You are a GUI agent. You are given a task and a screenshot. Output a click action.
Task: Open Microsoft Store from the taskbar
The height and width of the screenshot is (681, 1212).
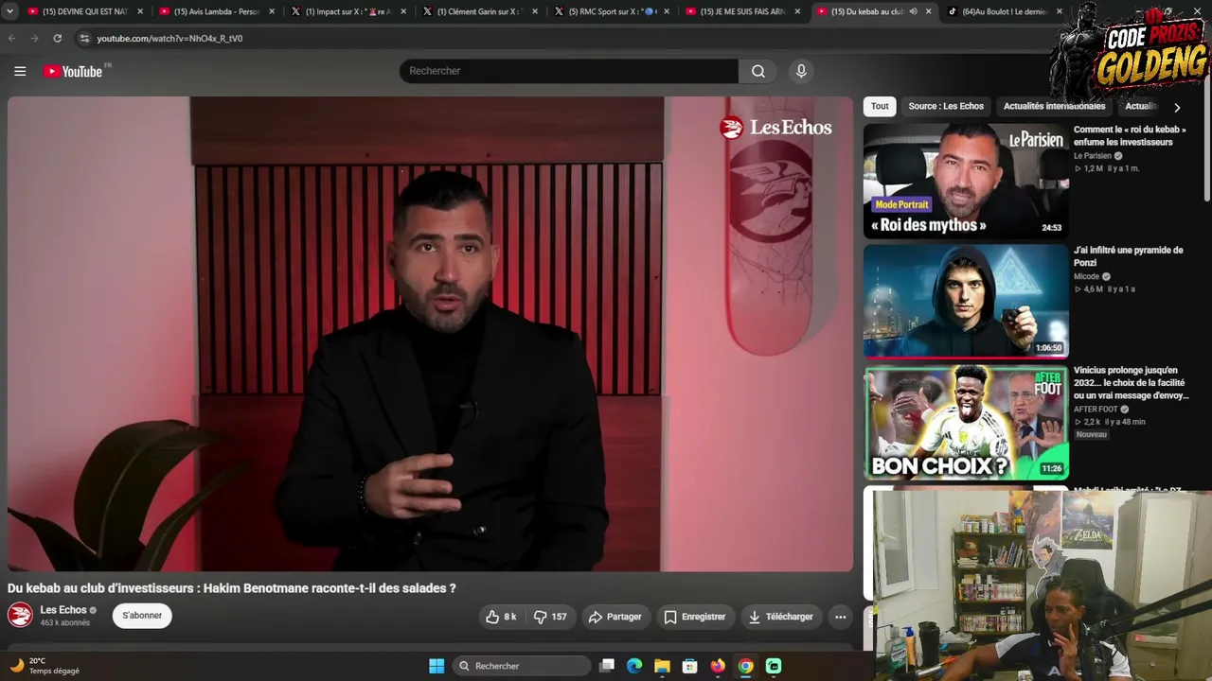690,666
